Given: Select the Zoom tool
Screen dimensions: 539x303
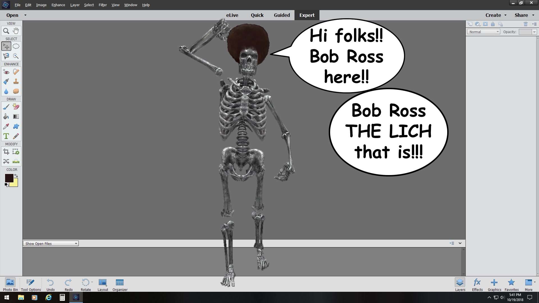Looking at the screenshot, I should tap(6, 31).
